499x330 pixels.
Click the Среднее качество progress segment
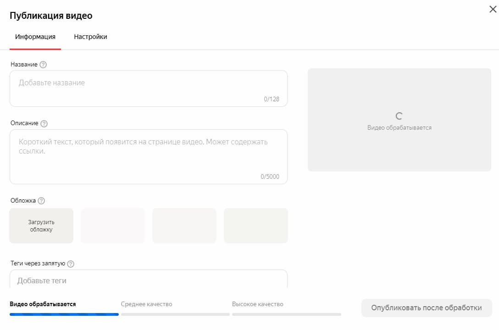(x=175, y=314)
